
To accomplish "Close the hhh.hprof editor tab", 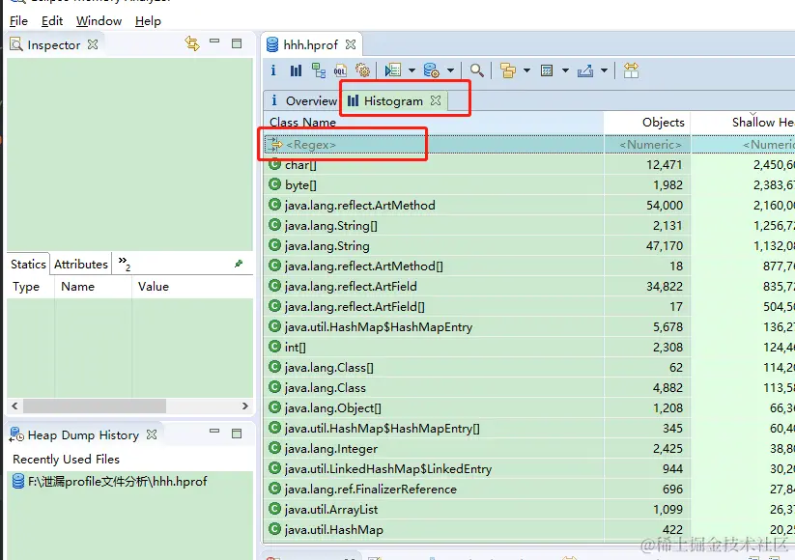I will (351, 44).
